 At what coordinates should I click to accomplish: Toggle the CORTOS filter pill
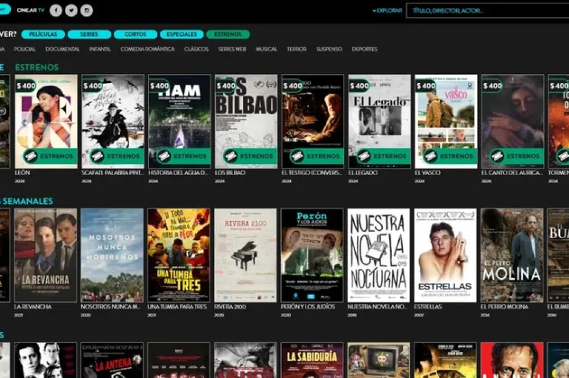[x=135, y=34]
